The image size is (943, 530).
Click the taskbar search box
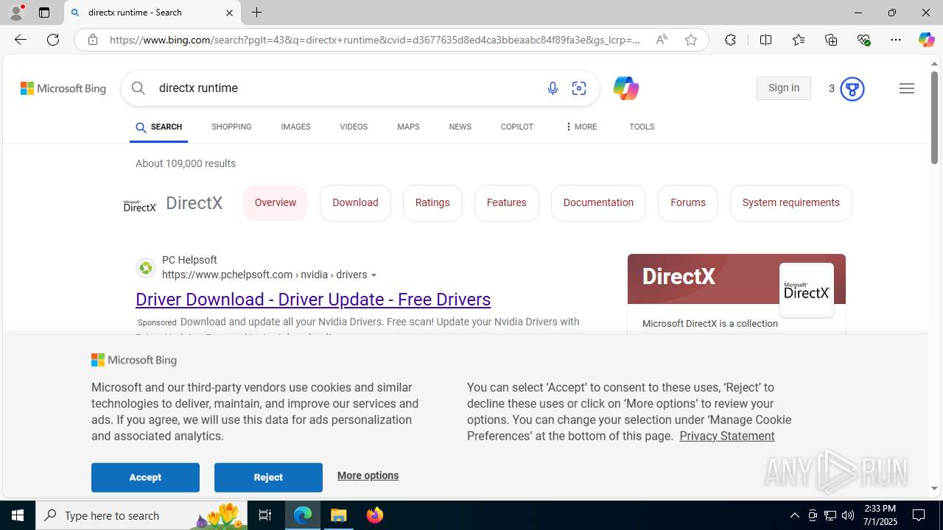pos(140,515)
